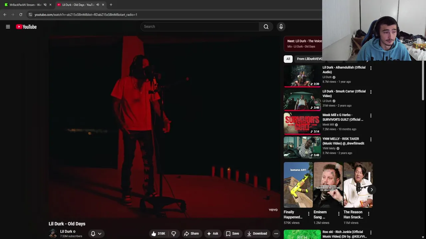This screenshot has height=239, width=426.
Task: Download the Old Days video
Action: tap(257, 234)
